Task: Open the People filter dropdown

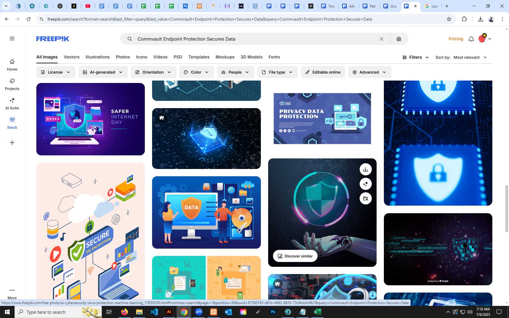Action: [235, 72]
